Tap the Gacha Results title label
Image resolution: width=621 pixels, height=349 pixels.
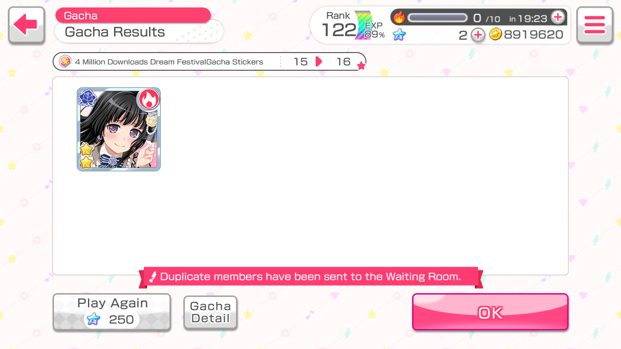[x=115, y=32]
